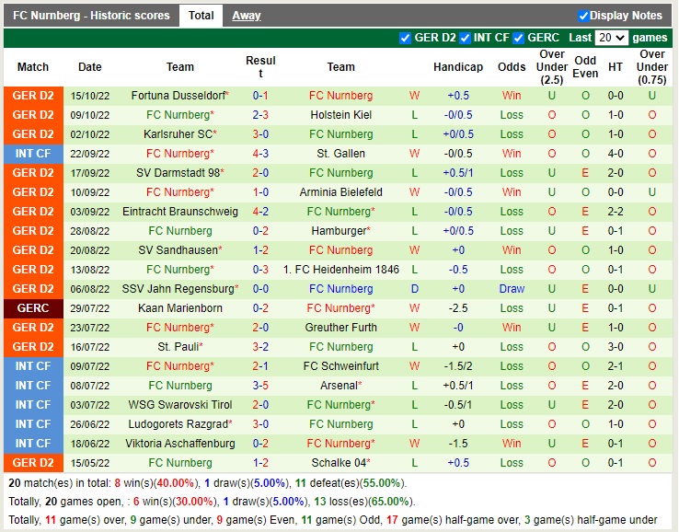Click the Odds column header
679x532 pixels.
[x=512, y=67]
